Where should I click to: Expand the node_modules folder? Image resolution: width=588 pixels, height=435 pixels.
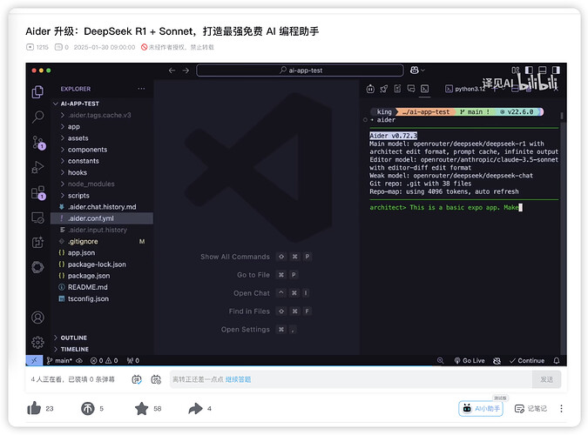click(x=91, y=184)
